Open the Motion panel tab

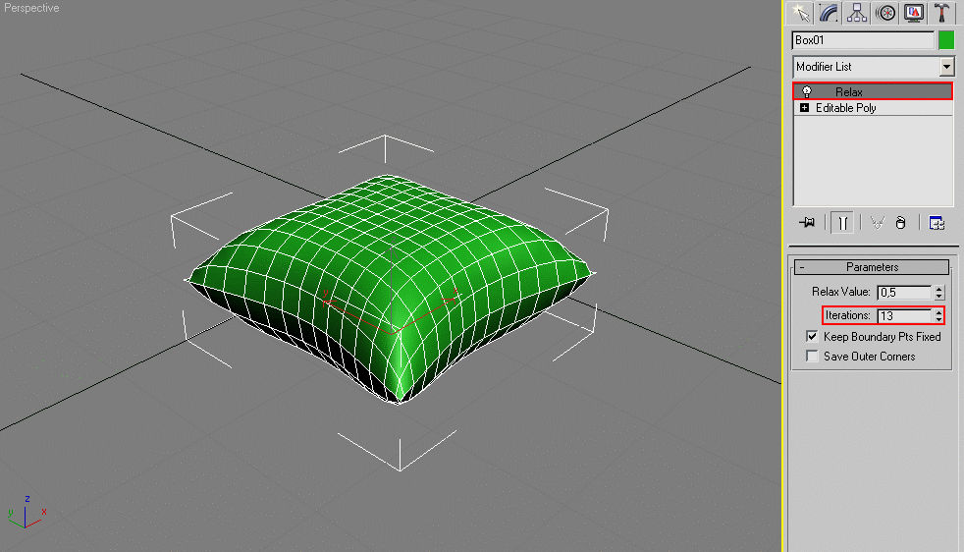(885, 13)
